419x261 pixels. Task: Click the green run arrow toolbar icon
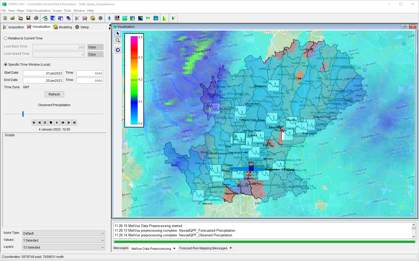173,18
